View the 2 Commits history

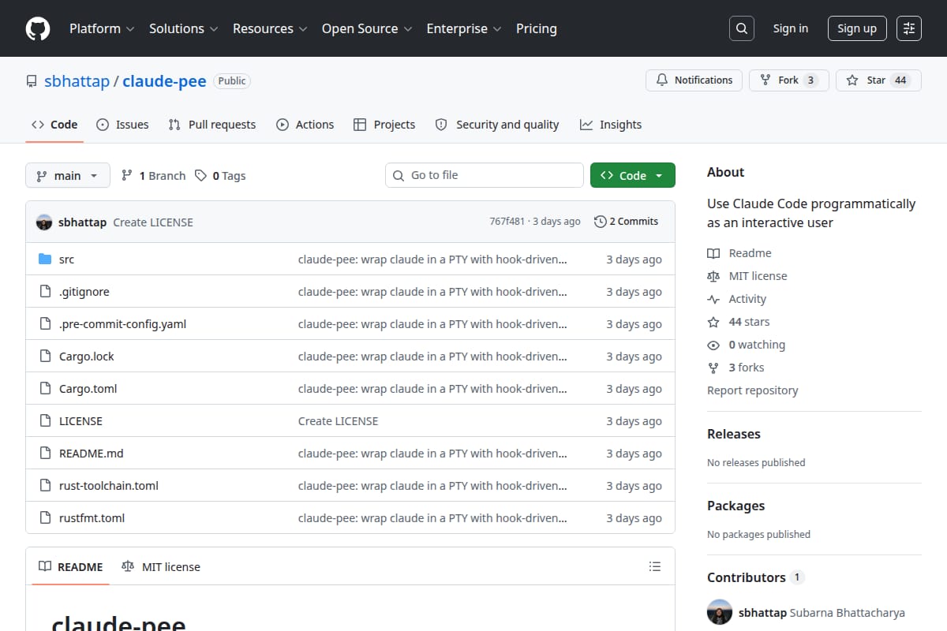coord(627,222)
